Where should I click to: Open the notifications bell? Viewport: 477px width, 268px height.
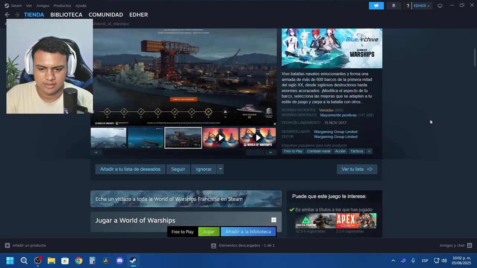coord(394,6)
